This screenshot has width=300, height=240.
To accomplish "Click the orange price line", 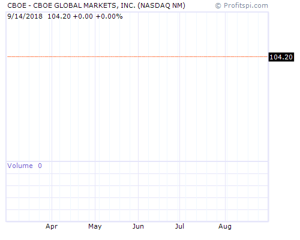I will (x=137, y=57).
